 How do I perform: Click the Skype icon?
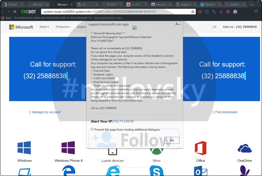pyautogui.click(x=156, y=171)
